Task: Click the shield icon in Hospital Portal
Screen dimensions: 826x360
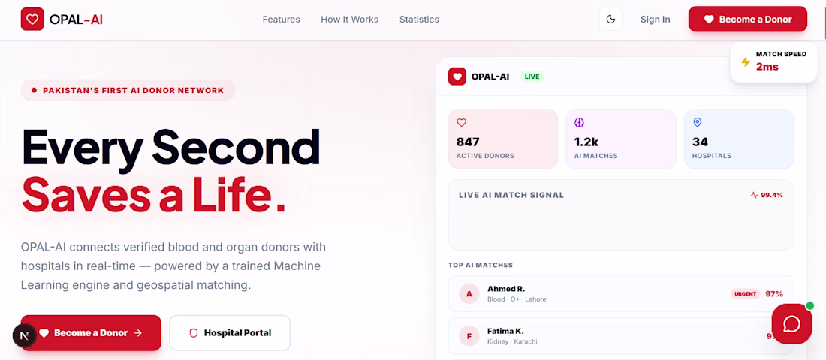Action: 193,333
